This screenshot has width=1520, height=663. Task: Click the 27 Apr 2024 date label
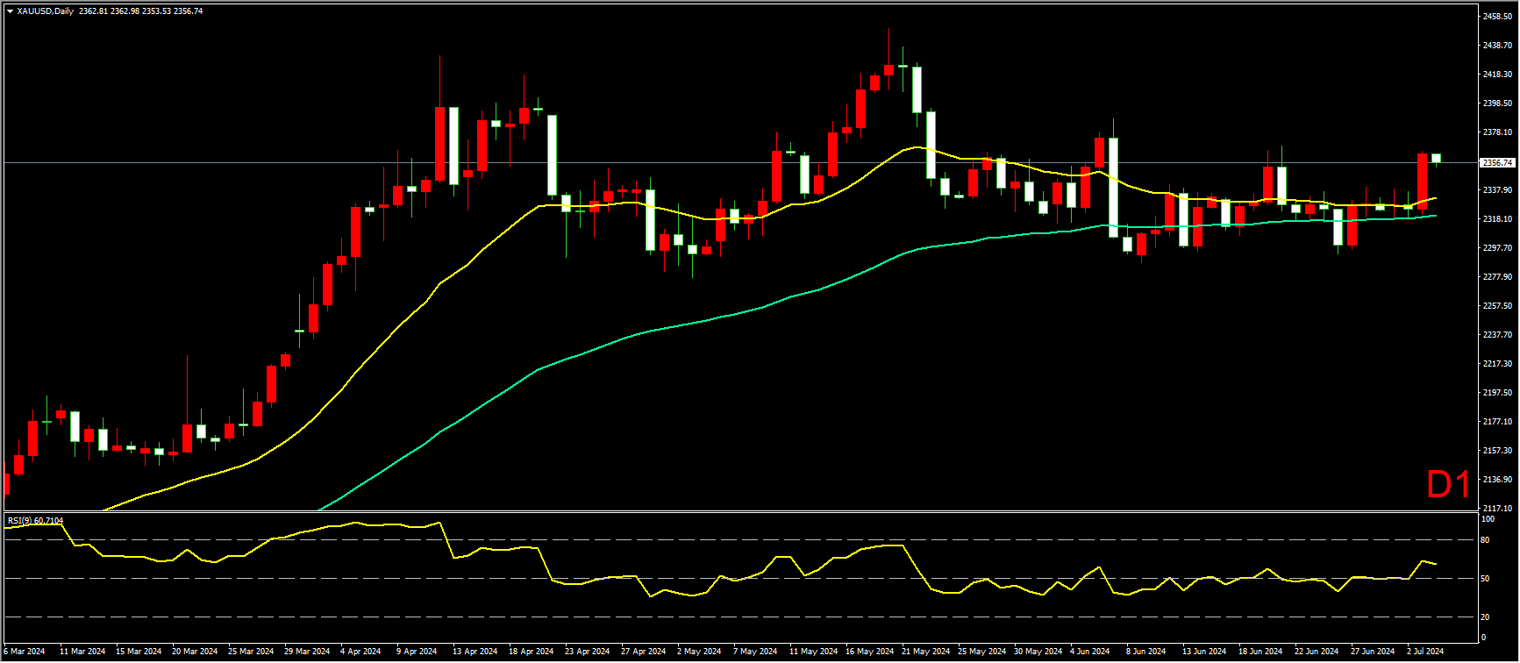[644, 652]
